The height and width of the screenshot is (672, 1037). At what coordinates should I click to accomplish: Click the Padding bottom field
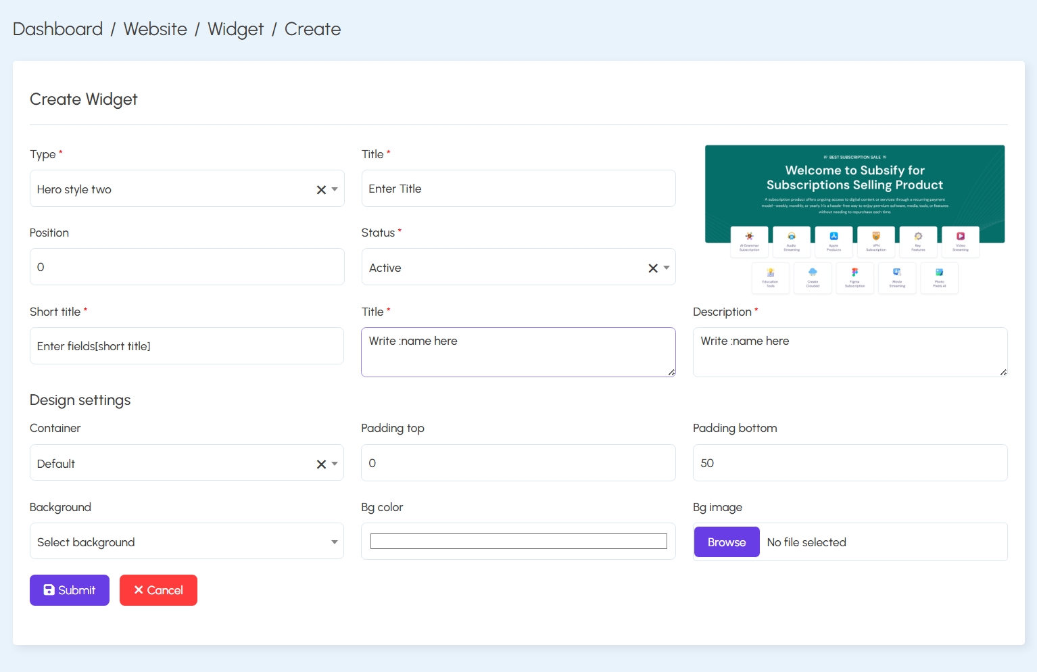[x=850, y=462]
